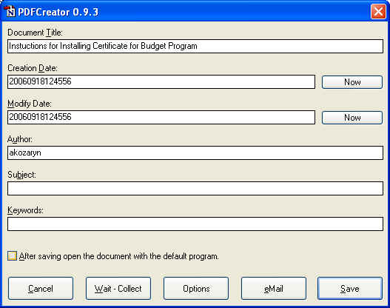Screen dimensions: 390x308
Task: Close the PDFCreator dialog window
Action: (x=378, y=11)
